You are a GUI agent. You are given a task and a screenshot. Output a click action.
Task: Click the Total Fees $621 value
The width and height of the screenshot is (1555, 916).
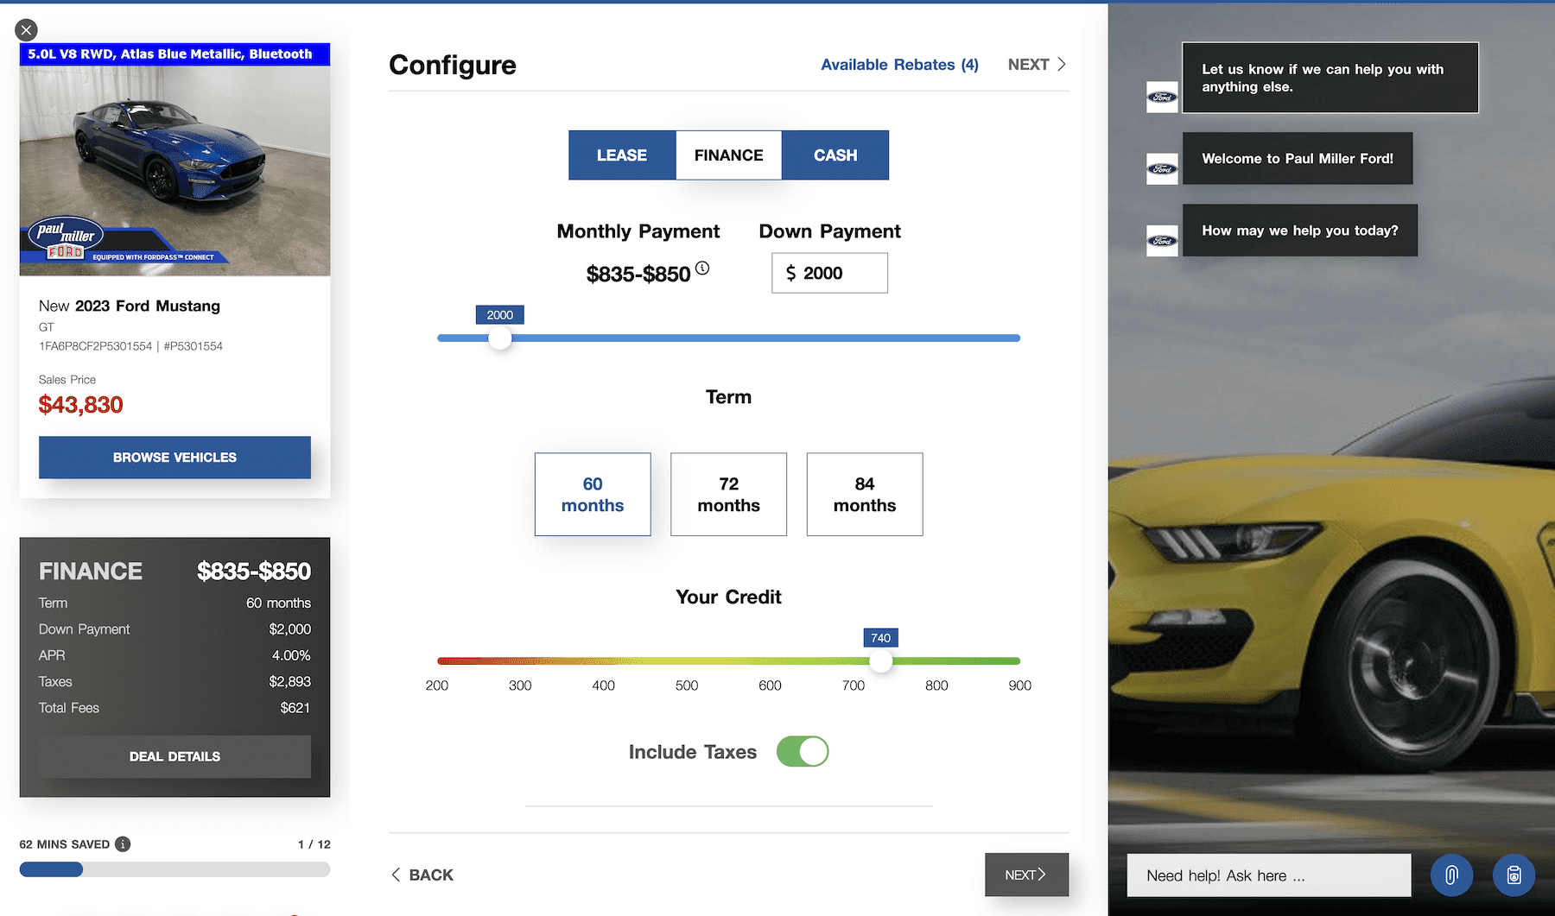(295, 708)
